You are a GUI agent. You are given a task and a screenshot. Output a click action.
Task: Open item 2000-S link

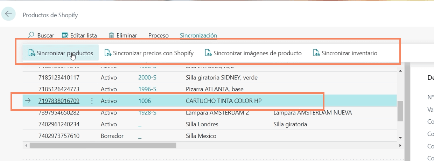(x=147, y=77)
